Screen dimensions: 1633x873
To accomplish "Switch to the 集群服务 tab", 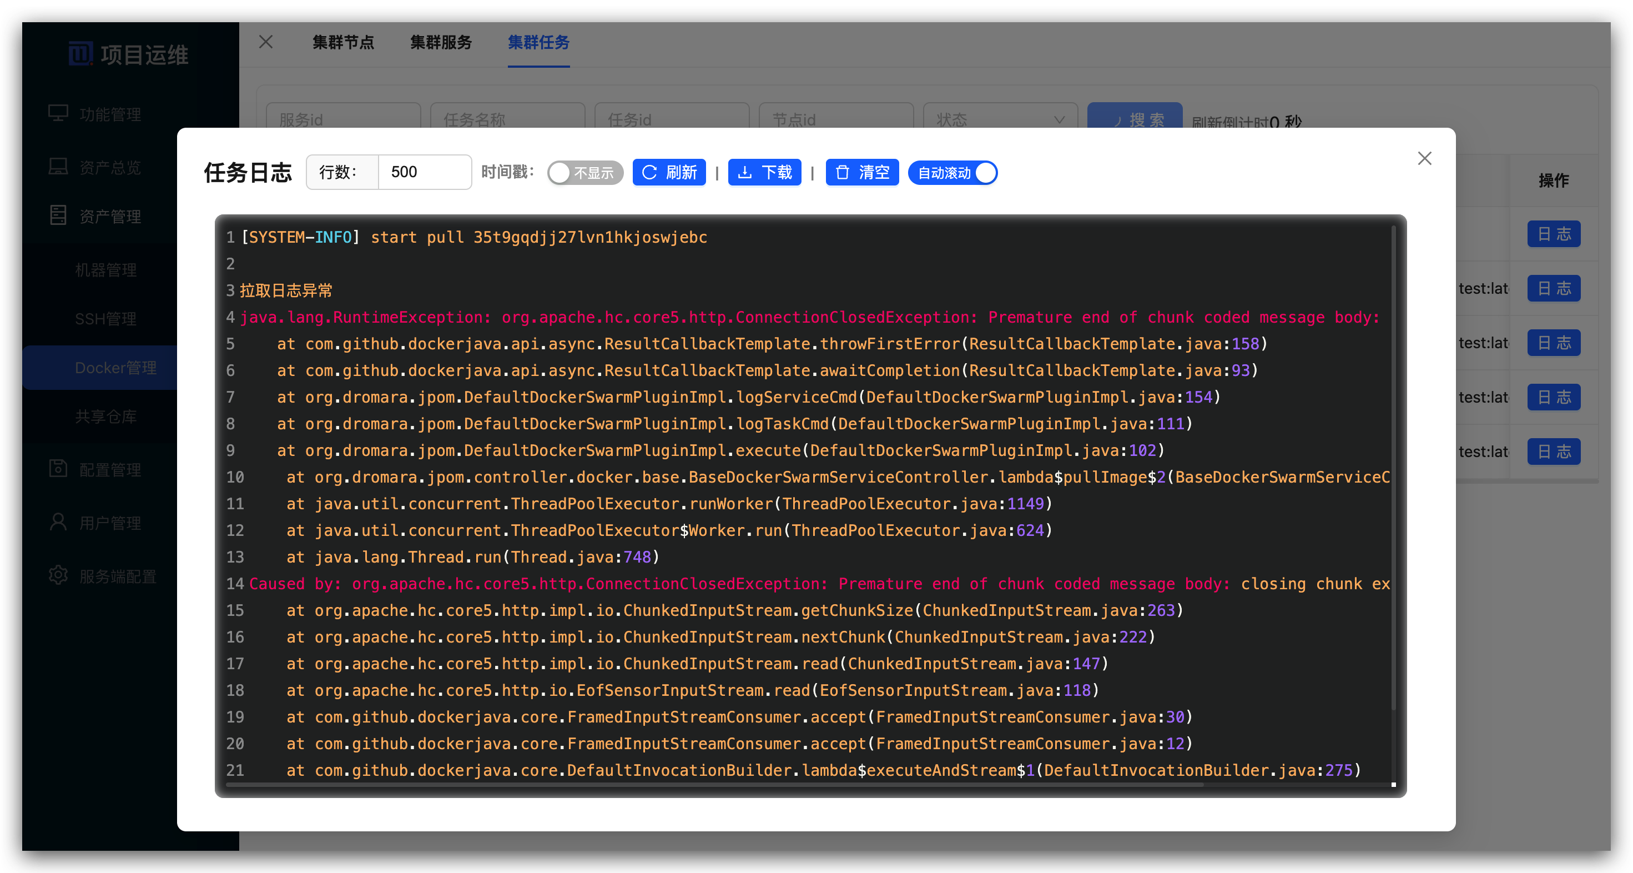I will (441, 43).
